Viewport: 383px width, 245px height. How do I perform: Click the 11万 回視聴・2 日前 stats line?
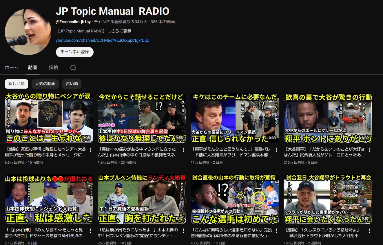tap(207, 162)
